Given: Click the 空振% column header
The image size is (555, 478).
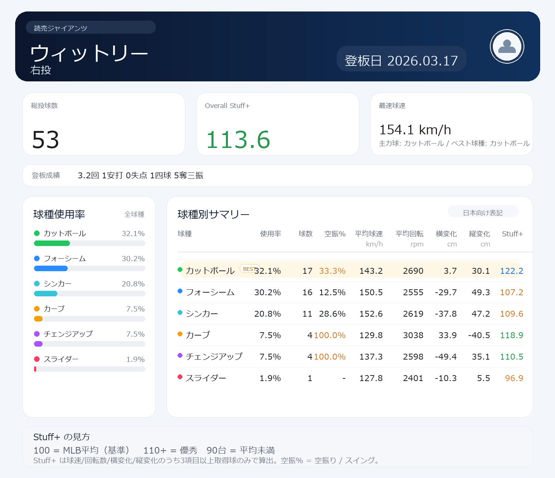Looking at the screenshot, I should tap(334, 234).
